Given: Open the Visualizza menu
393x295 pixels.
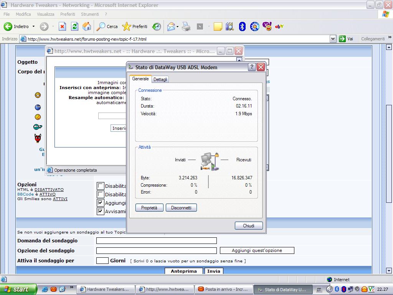Looking at the screenshot, I should pyautogui.click(x=46, y=14).
